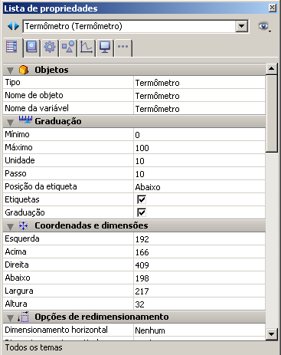Collapse the Graduação section
281x355 pixels.
coord(10,123)
